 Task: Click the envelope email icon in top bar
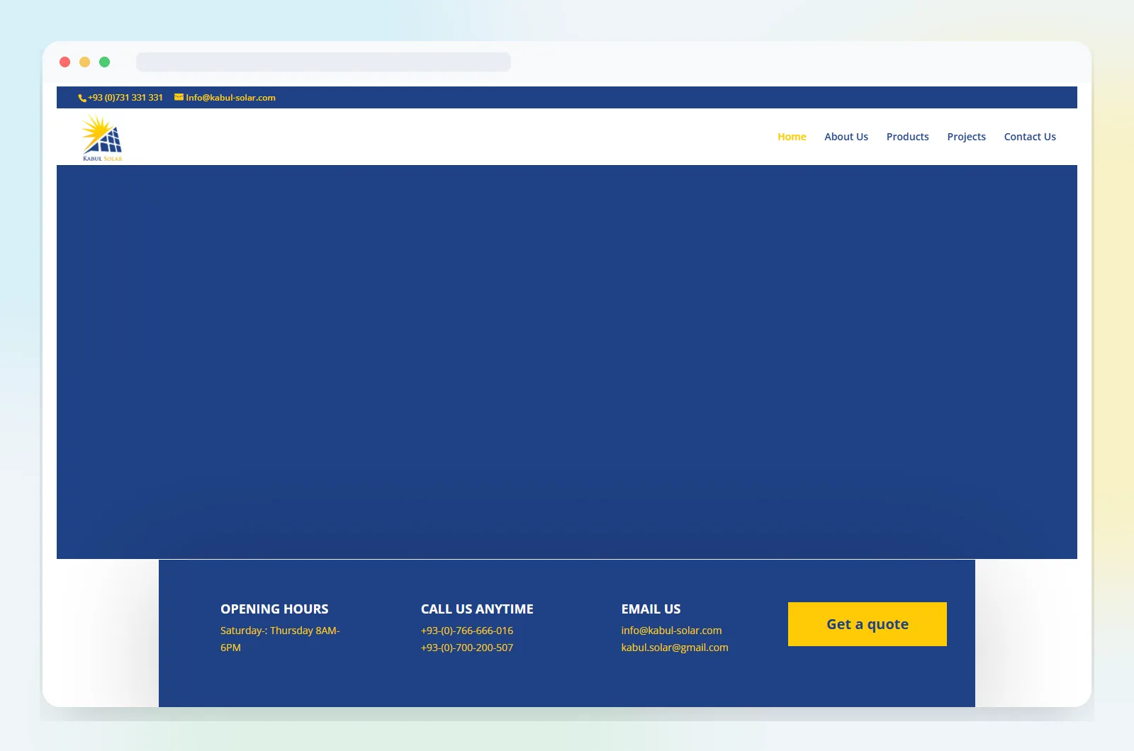pyautogui.click(x=179, y=97)
